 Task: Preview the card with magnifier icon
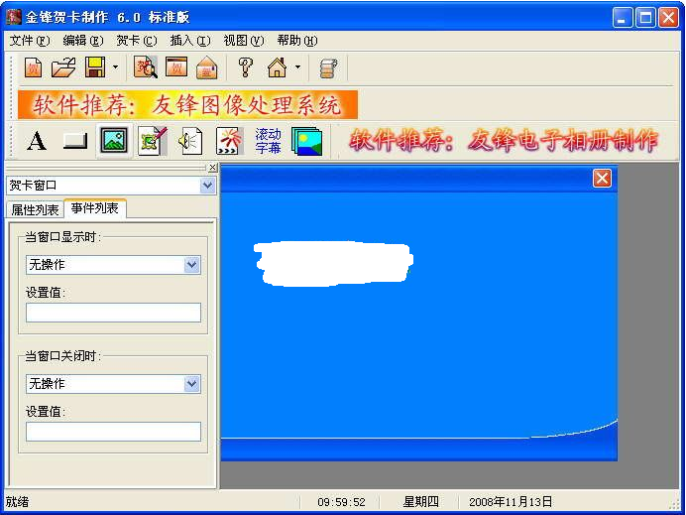146,67
